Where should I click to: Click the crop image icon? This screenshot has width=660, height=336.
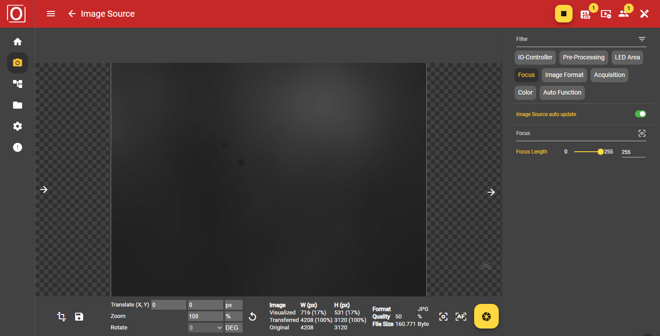click(62, 316)
